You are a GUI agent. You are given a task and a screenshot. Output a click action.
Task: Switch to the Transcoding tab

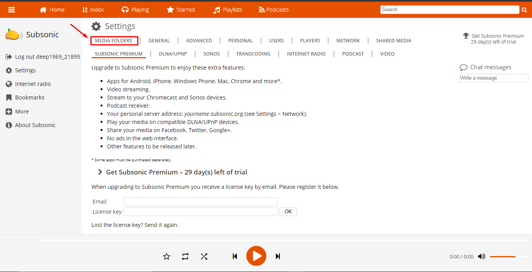tap(253, 54)
